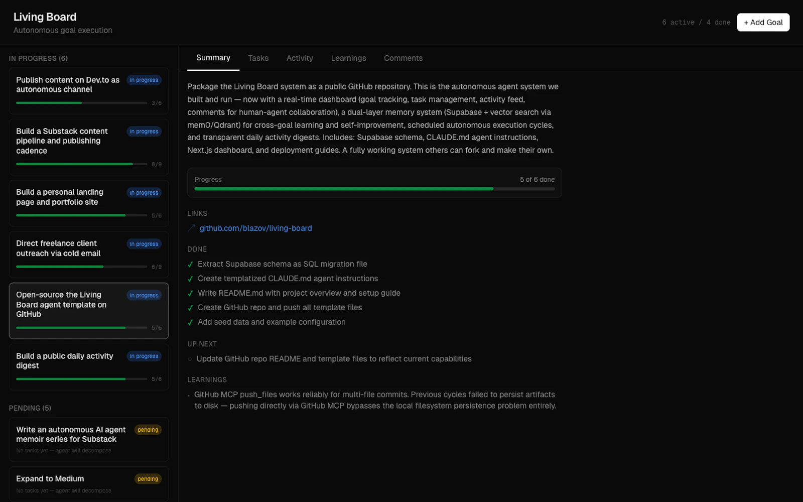This screenshot has height=502, width=803.
Task: Click the empty circle beside Update GitHub repo README
Action: (x=190, y=359)
